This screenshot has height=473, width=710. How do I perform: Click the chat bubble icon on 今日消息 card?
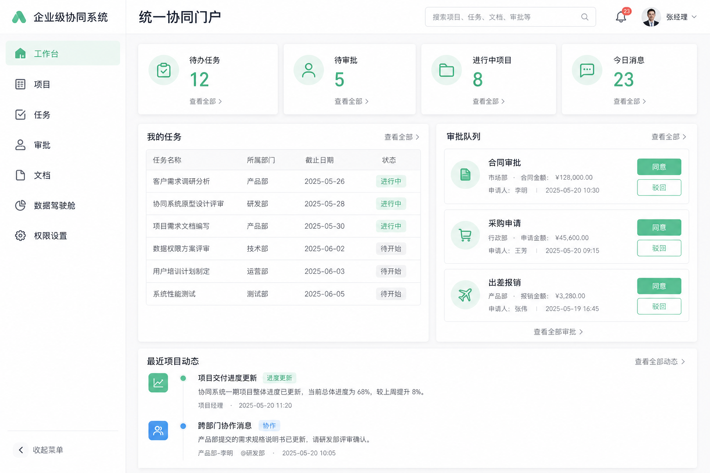pyautogui.click(x=587, y=70)
